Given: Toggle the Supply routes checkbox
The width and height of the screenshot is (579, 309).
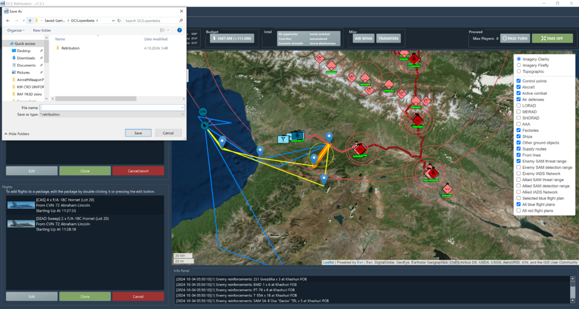Looking at the screenshot, I should coord(519,149).
